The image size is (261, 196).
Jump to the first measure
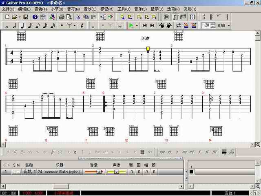pyautogui.click(x=144, y=25)
